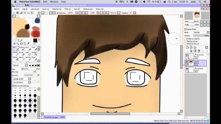Hide the bottom layer eye icon

coord(187,69)
